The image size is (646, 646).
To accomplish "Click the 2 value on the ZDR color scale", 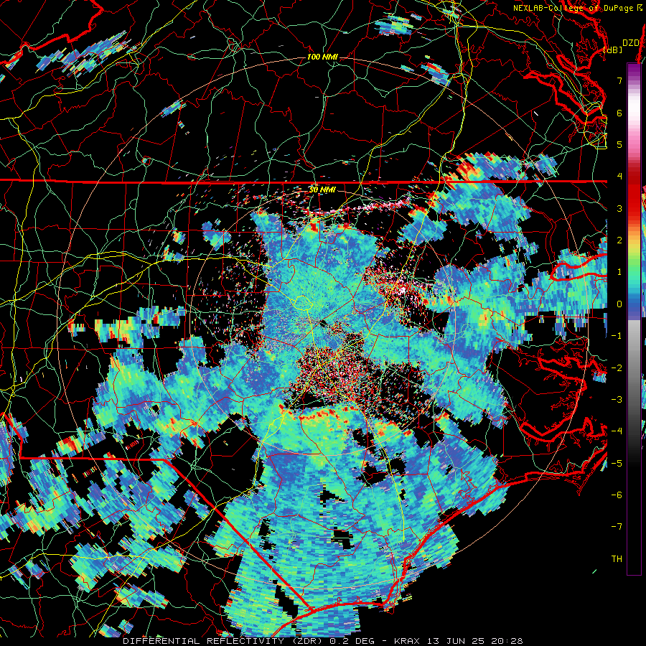I will (x=619, y=240).
